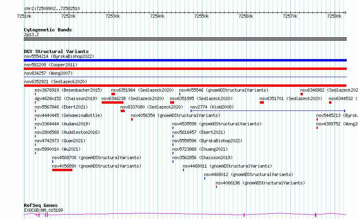The height and width of the screenshot is (219, 358).
Task: Click the red block under nsv6351995
Action: tap(172, 102)
